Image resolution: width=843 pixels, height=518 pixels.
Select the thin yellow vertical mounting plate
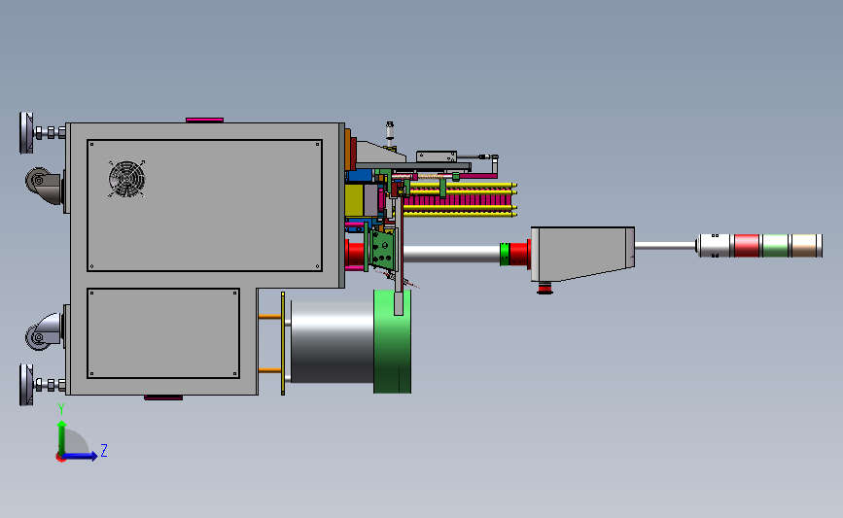tap(283, 343)
